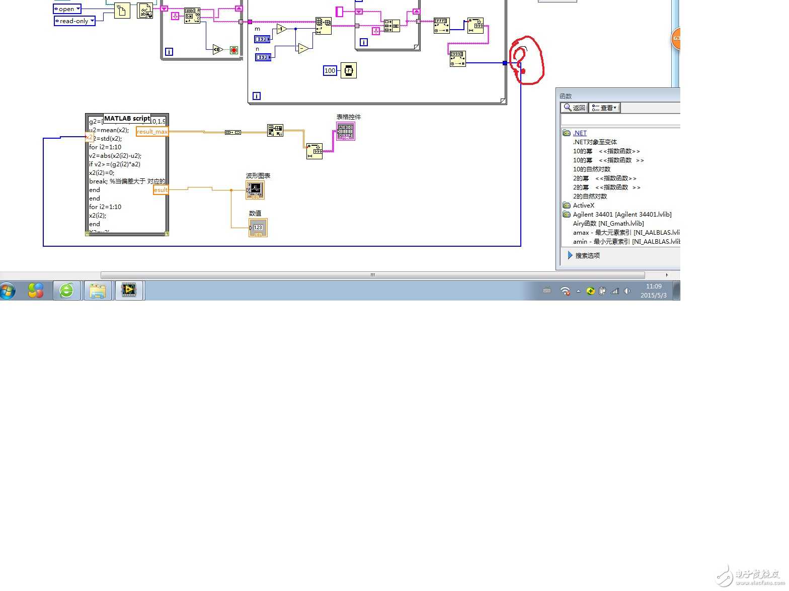Click the 波形图表 waveform chart terminal
789x591 pixels.
(x=255, y=190)
